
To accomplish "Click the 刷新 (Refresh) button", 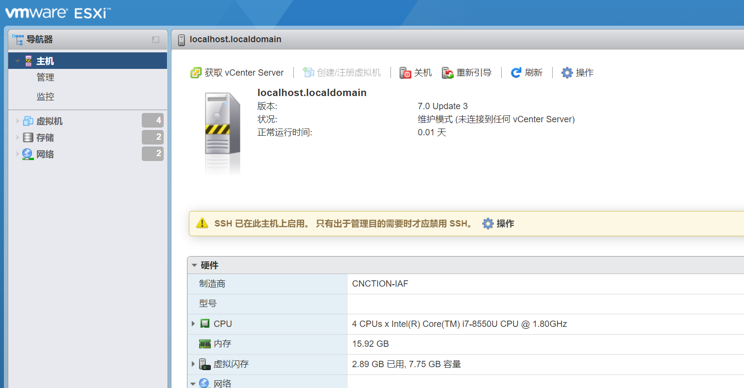I will tap(527, 73).
